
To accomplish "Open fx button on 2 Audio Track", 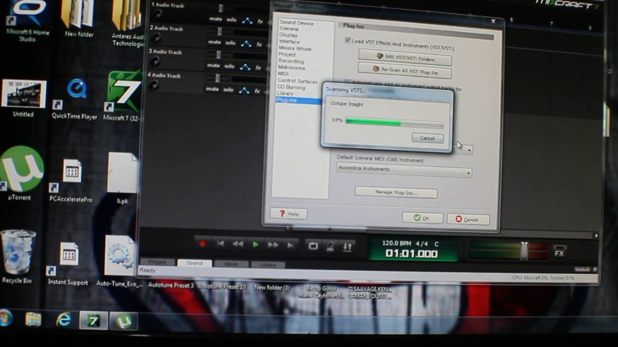I will click(260, 44).
